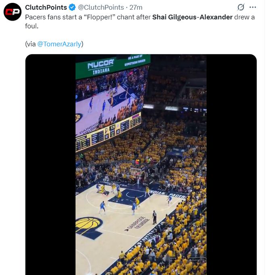This screenshot has height=275, width=266.
Task: Click the Pacers logo on the court
Action: point(88,225)
